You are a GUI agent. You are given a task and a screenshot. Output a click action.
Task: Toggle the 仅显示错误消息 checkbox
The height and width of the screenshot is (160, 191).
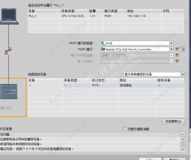[x=125, y=129]
